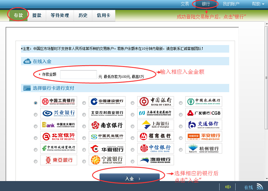
Task: Switch to the 提款 tab
Action: 37,16
